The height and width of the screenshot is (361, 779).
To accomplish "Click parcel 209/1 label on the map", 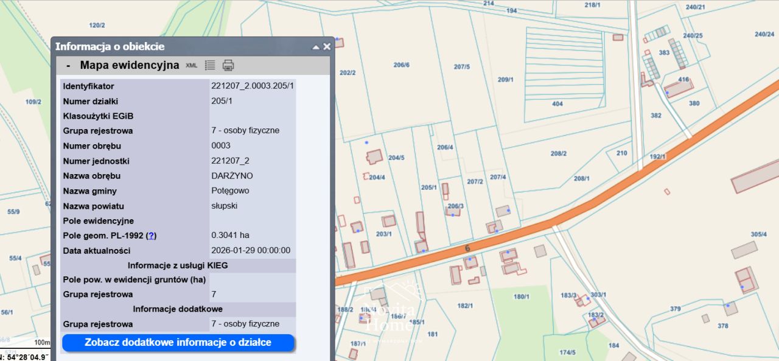I will pos(506,80).
